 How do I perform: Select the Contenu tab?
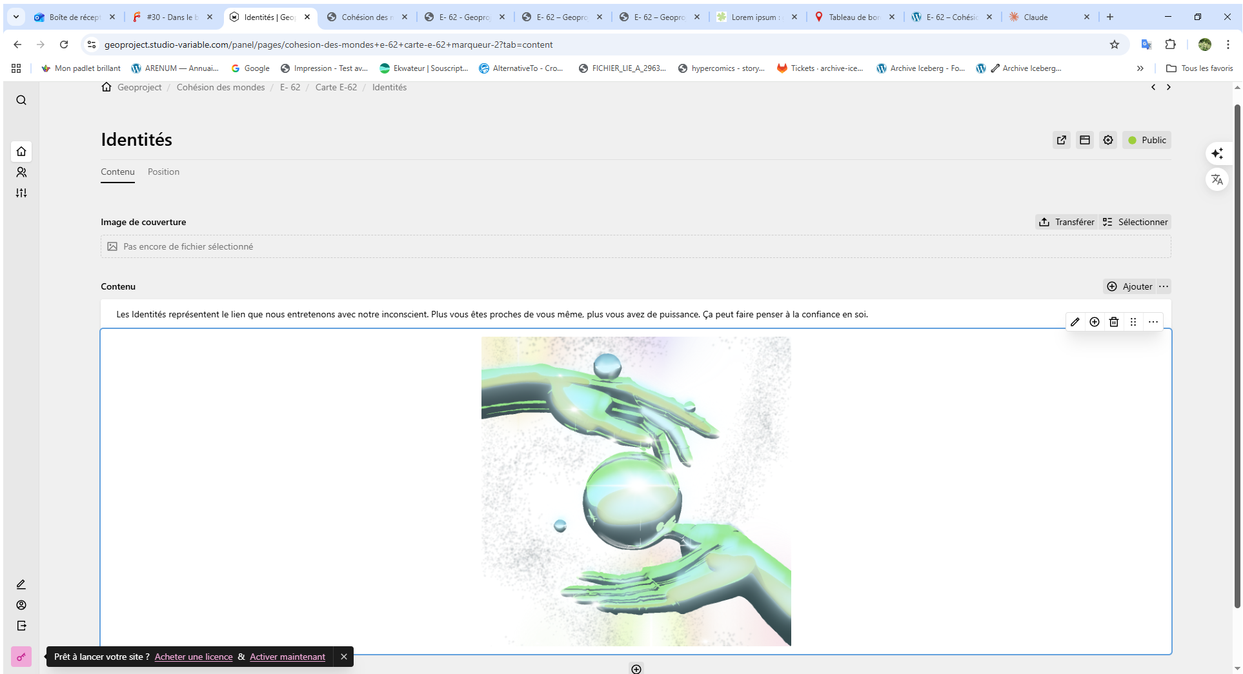coord(117,172)
